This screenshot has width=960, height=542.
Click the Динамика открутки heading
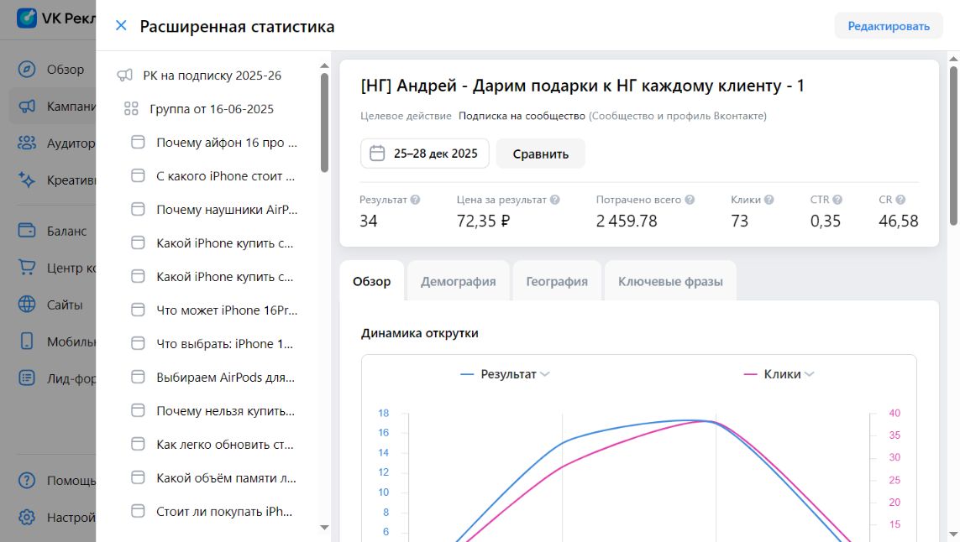[x=419, y=333]
